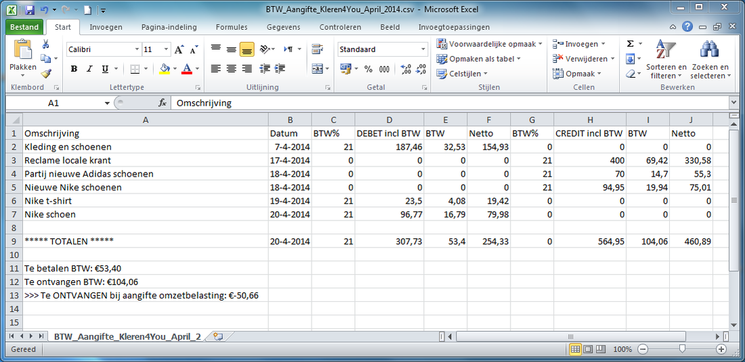Center text horizontally in cell
The width and height of the screenshot is (745, 362).
[232, 69]
